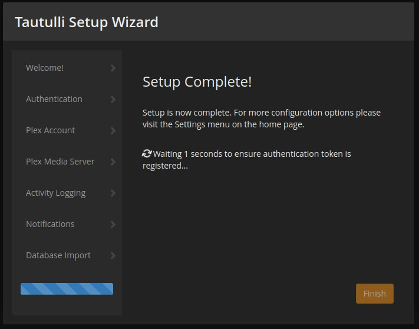Image resolution: width=419 pixels, height=329 pixels.
Task: Click the arrow next to Notifications
Action: (x=113, y=225)
